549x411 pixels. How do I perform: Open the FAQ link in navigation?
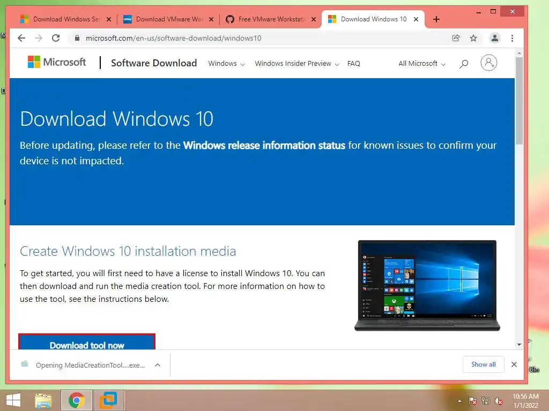(x=354, y=64)
